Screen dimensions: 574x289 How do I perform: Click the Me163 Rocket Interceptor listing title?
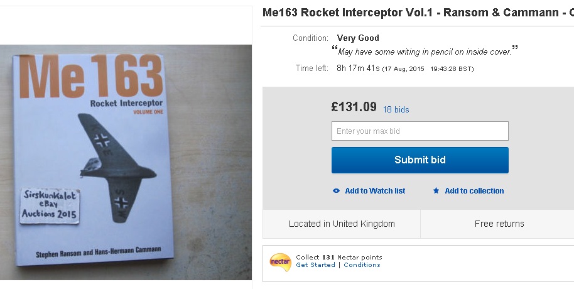pyautogui.click(x=417, y=13)
